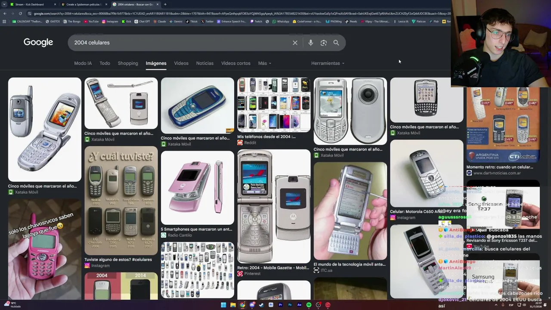Viewport: 551px width, 310px height.
Task: Switch to the Shopping results tab
Action: [128, 63]
